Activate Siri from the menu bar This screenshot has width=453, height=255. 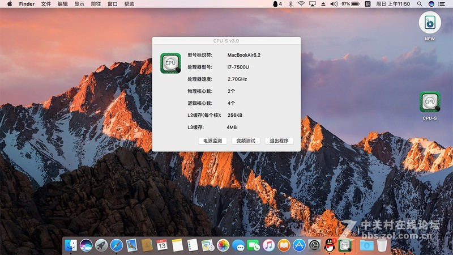coord(431,4)
